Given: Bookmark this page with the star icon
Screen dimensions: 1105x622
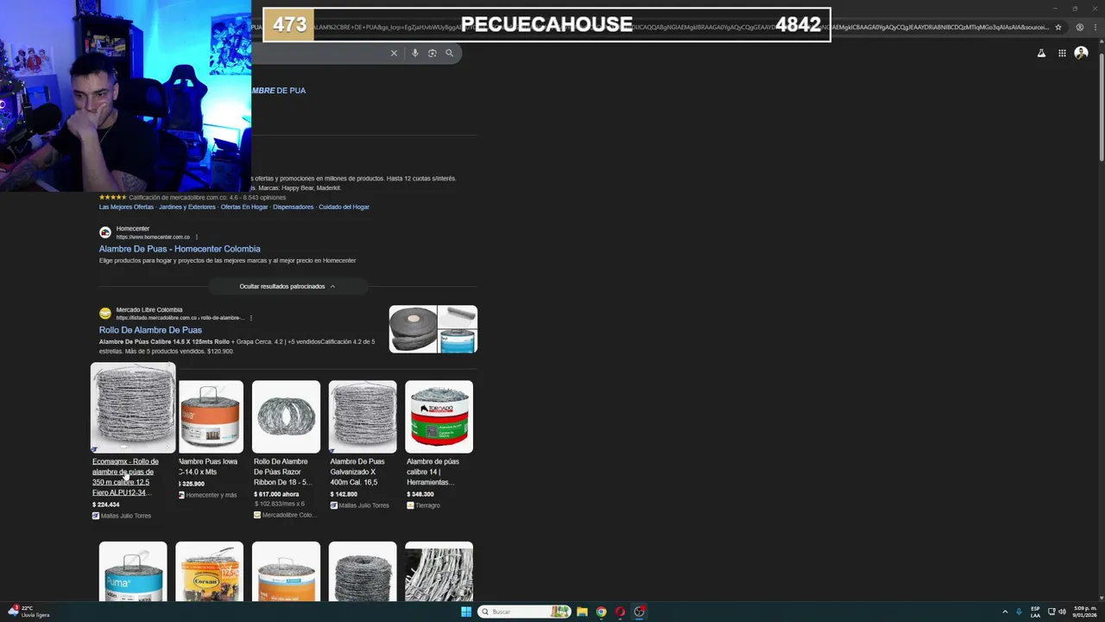Looking at the screenshot, I should click(1058, 27).
